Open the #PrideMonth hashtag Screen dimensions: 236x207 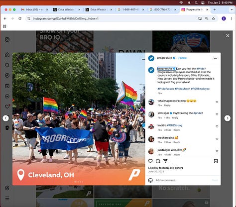pos(182,89)
